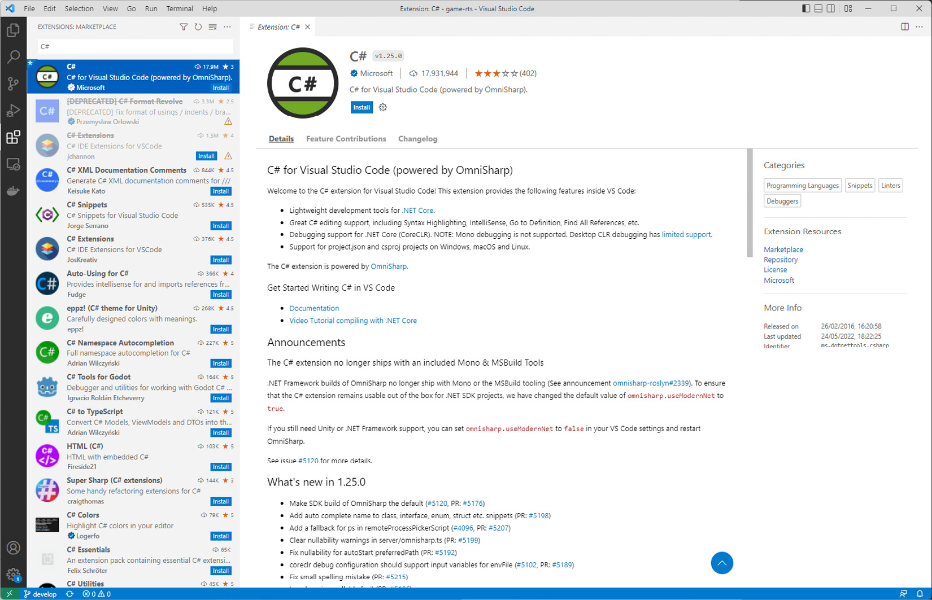The width and height of the screenshot is (932, 600).
Task: Click the scroll-to-top round button
Action: [x=722, y=563]
